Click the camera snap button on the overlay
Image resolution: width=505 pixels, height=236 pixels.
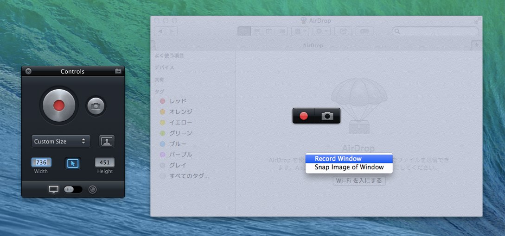click(327, 116)
